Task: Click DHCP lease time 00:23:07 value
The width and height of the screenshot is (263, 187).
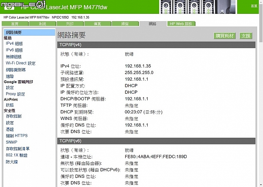Action: pyautogui.click(x=144, y=112)
